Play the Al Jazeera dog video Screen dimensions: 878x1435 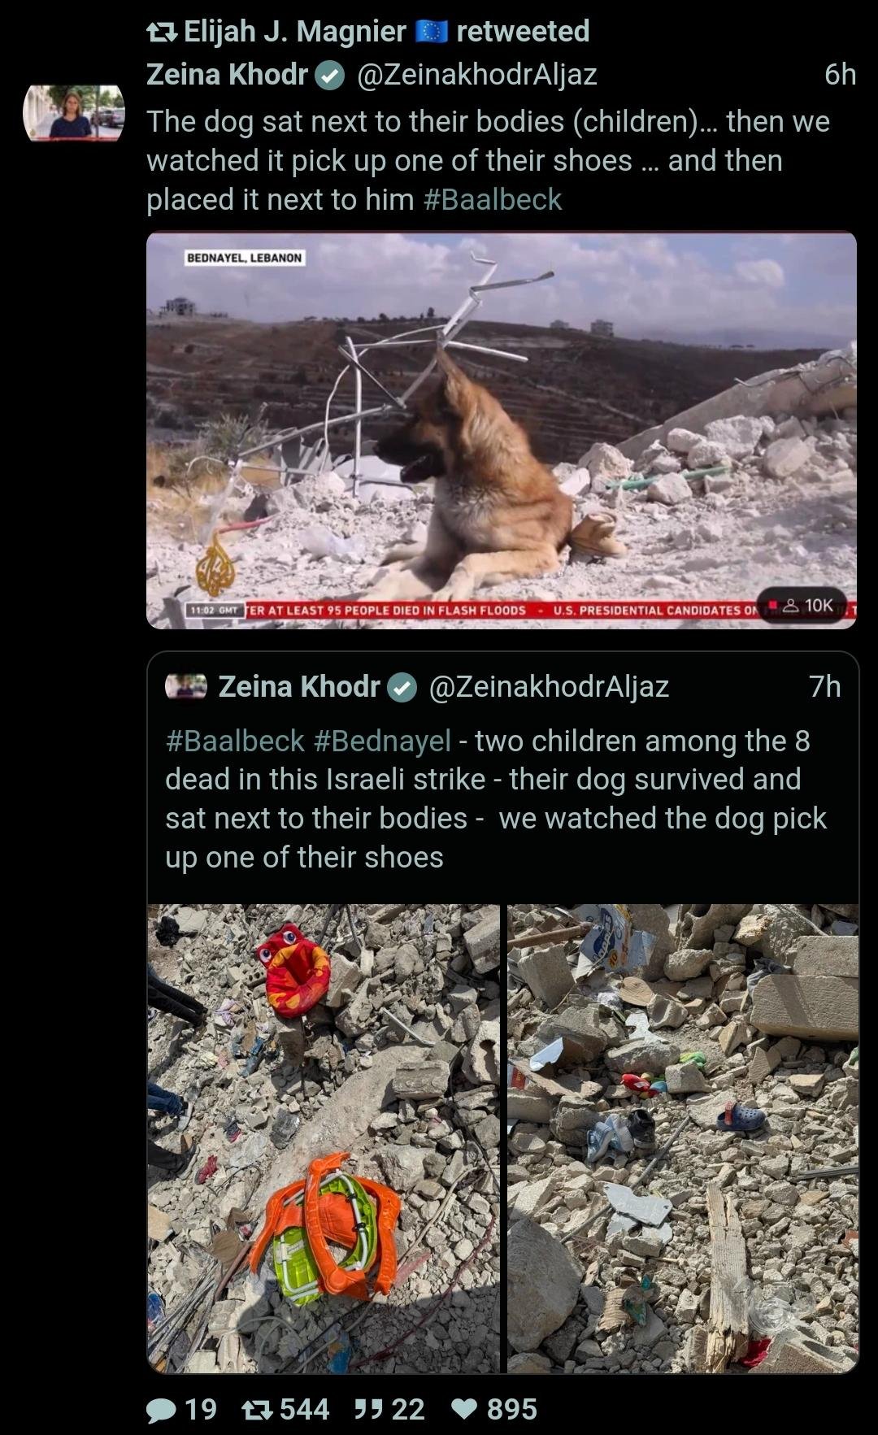point(502,430)
